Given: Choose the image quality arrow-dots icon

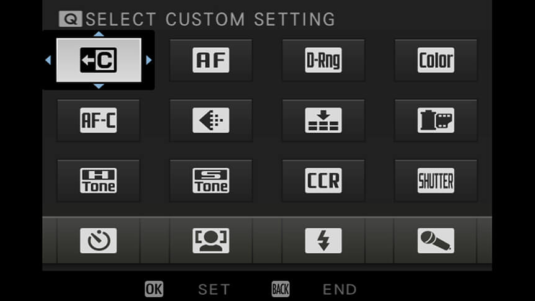Looking at the screenshot, I should tap(211, 120).
